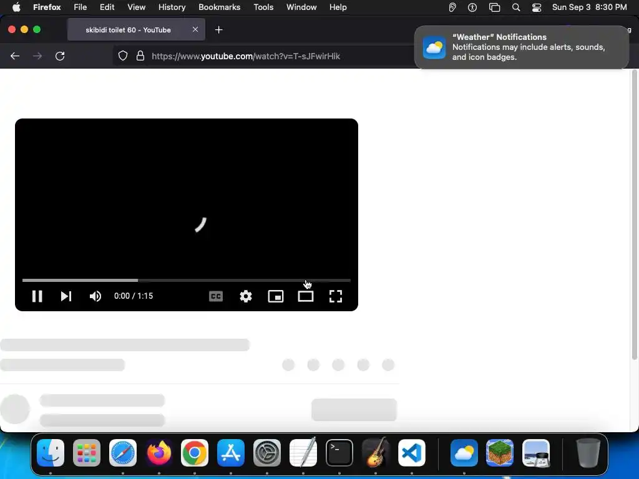
Task: Open Finder from the Dock
Action: pos(51,453)
